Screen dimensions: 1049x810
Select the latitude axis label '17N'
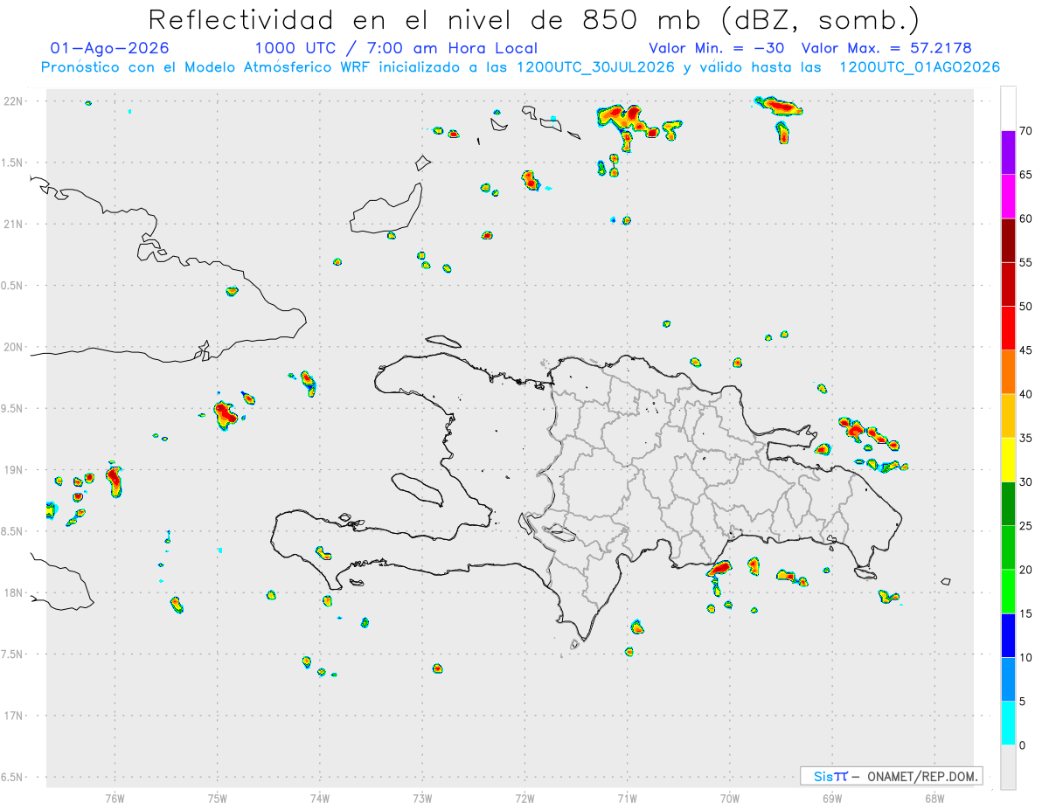pyautogui.click(x=14, y=716)
